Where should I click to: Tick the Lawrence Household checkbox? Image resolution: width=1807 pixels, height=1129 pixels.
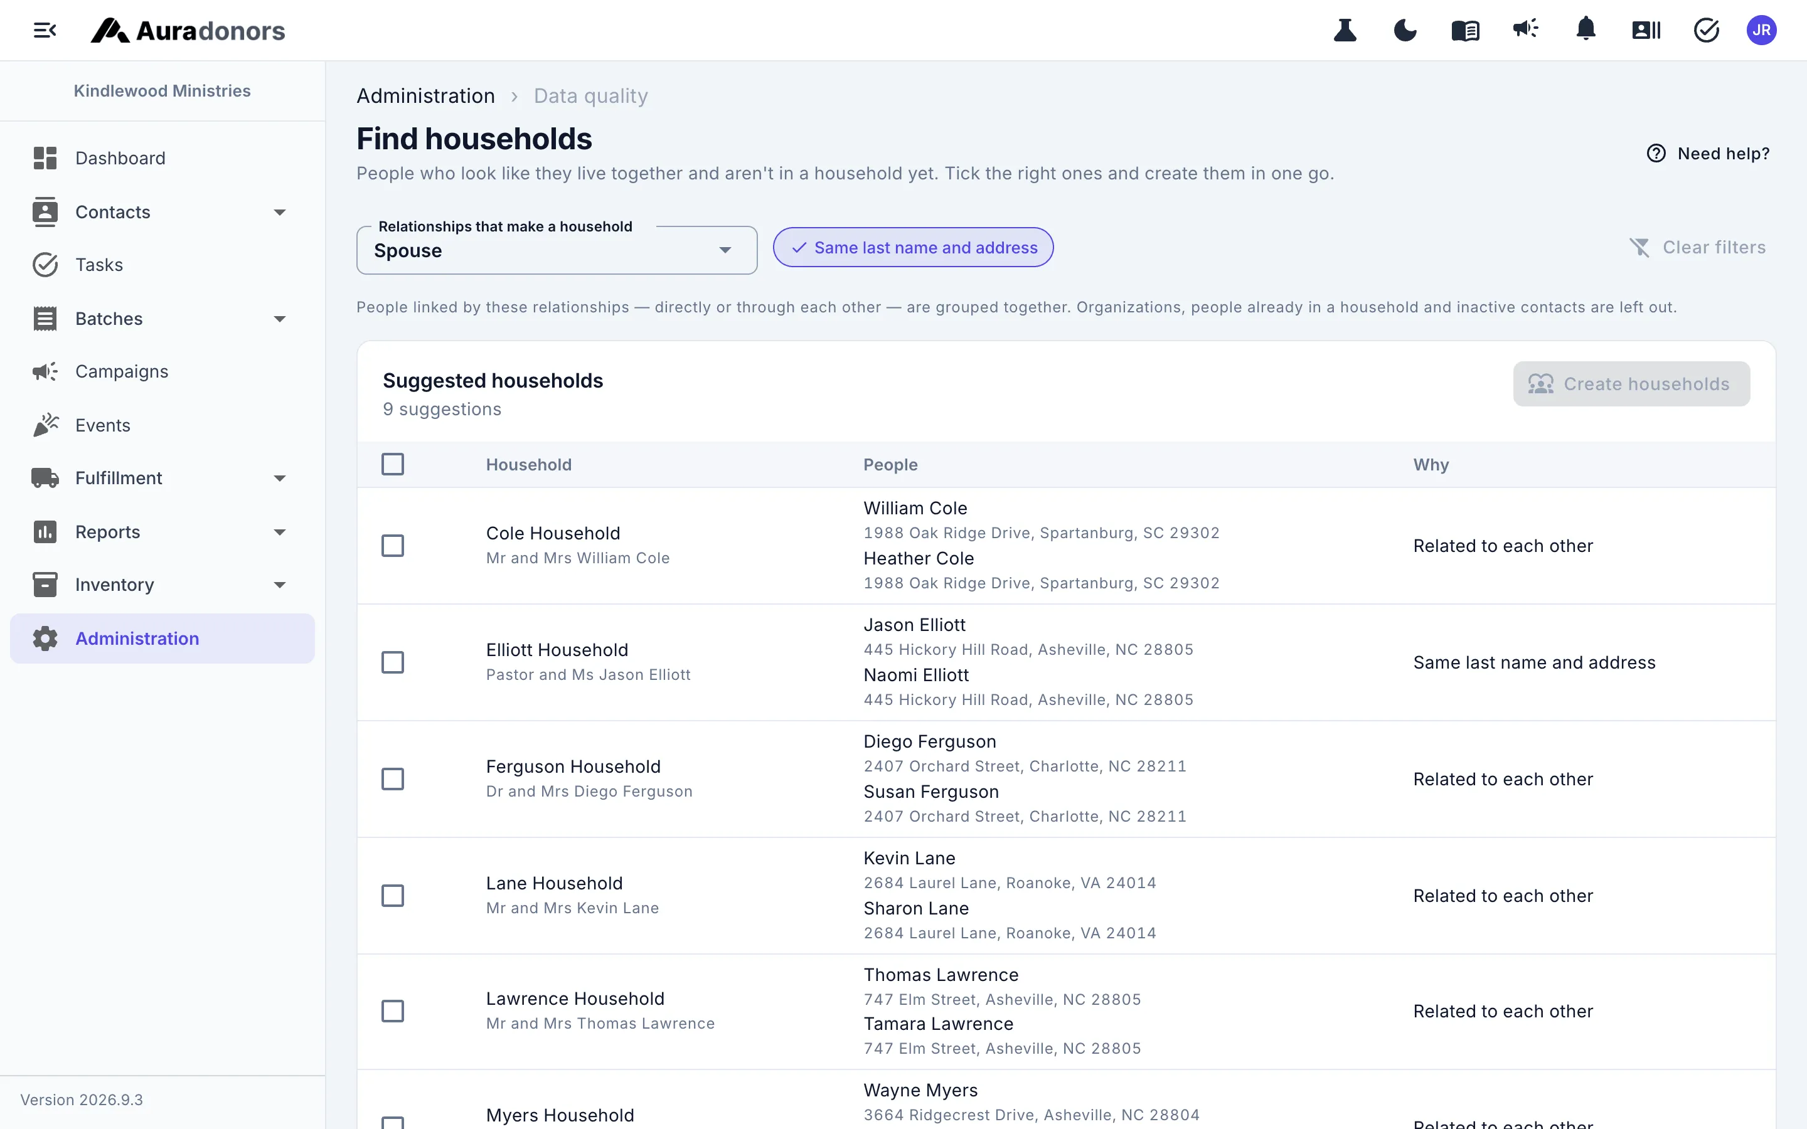pyautogui.click(x=393, y=1011)
